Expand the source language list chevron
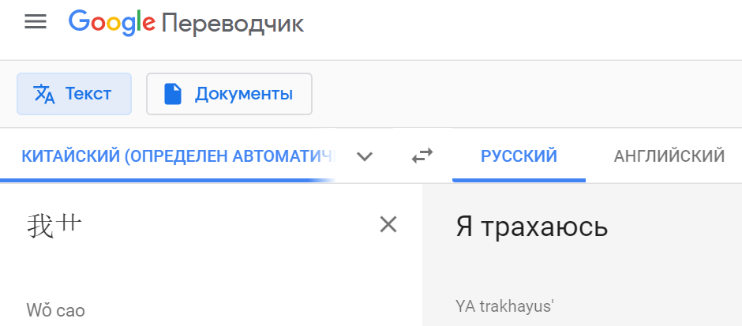Image resolution: width=742 pixels, height=326 pixels. 364,156
